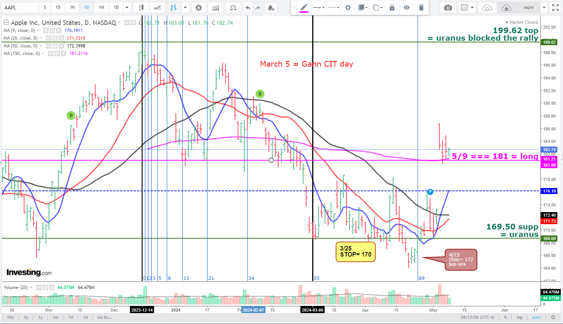The image size is (563, 324).
Task: Toggle the auto scale button
Action: tap(536, 317)
